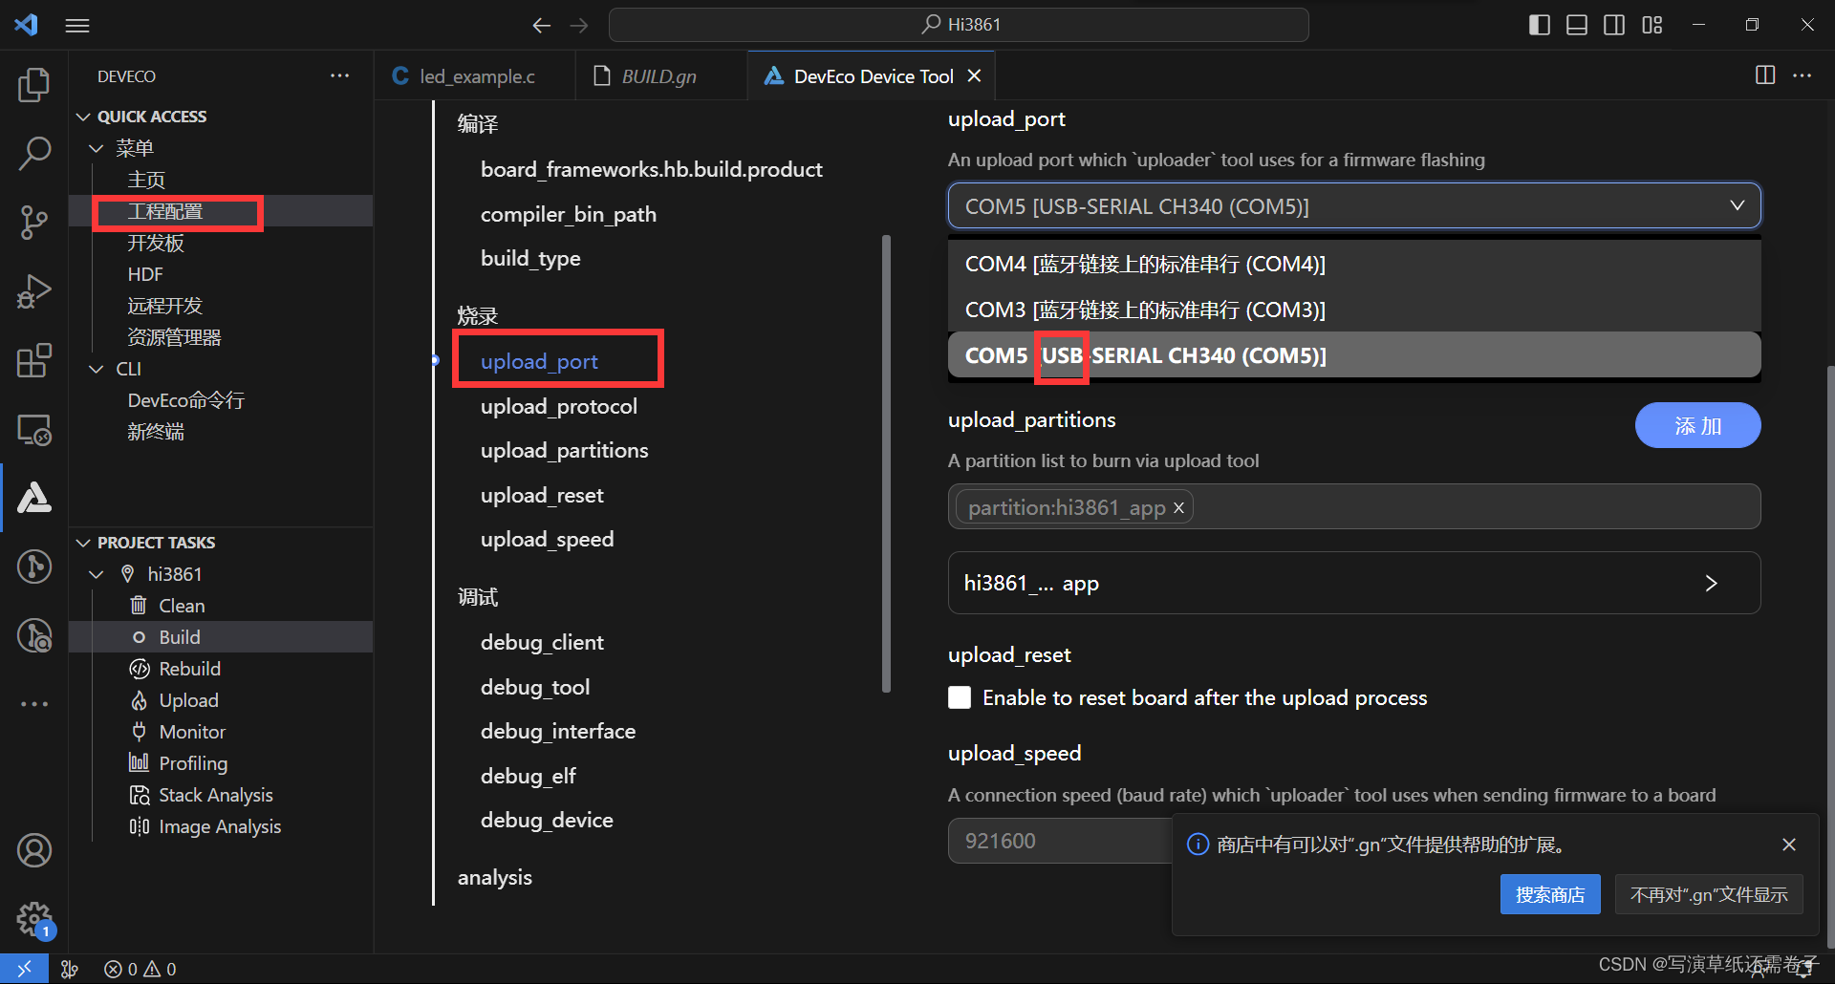
Task: Open the Explorer view in activity bar
Action: (x=34, y=85)
